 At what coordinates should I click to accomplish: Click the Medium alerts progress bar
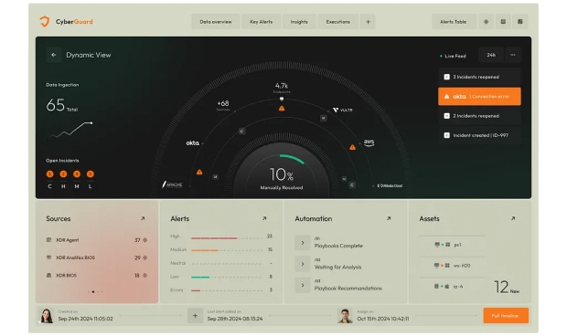click(x=227, y=250)
